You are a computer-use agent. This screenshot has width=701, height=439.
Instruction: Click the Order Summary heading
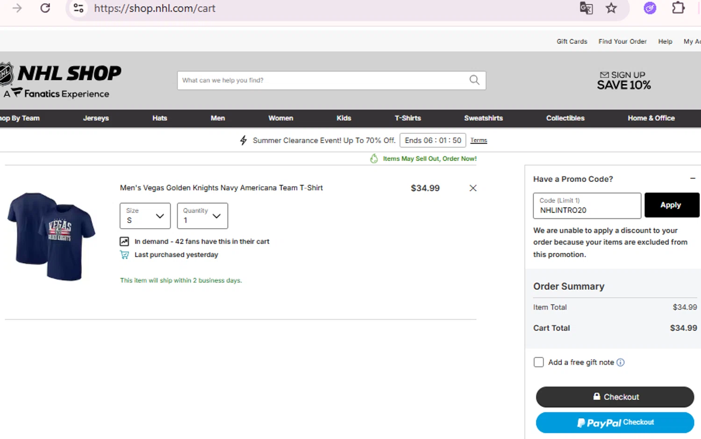(x=569, y=286)
